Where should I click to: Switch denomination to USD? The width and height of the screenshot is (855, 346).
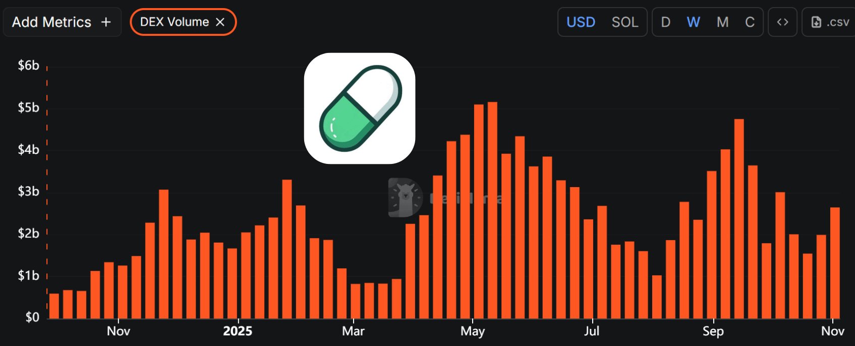[x=581, y=22]
